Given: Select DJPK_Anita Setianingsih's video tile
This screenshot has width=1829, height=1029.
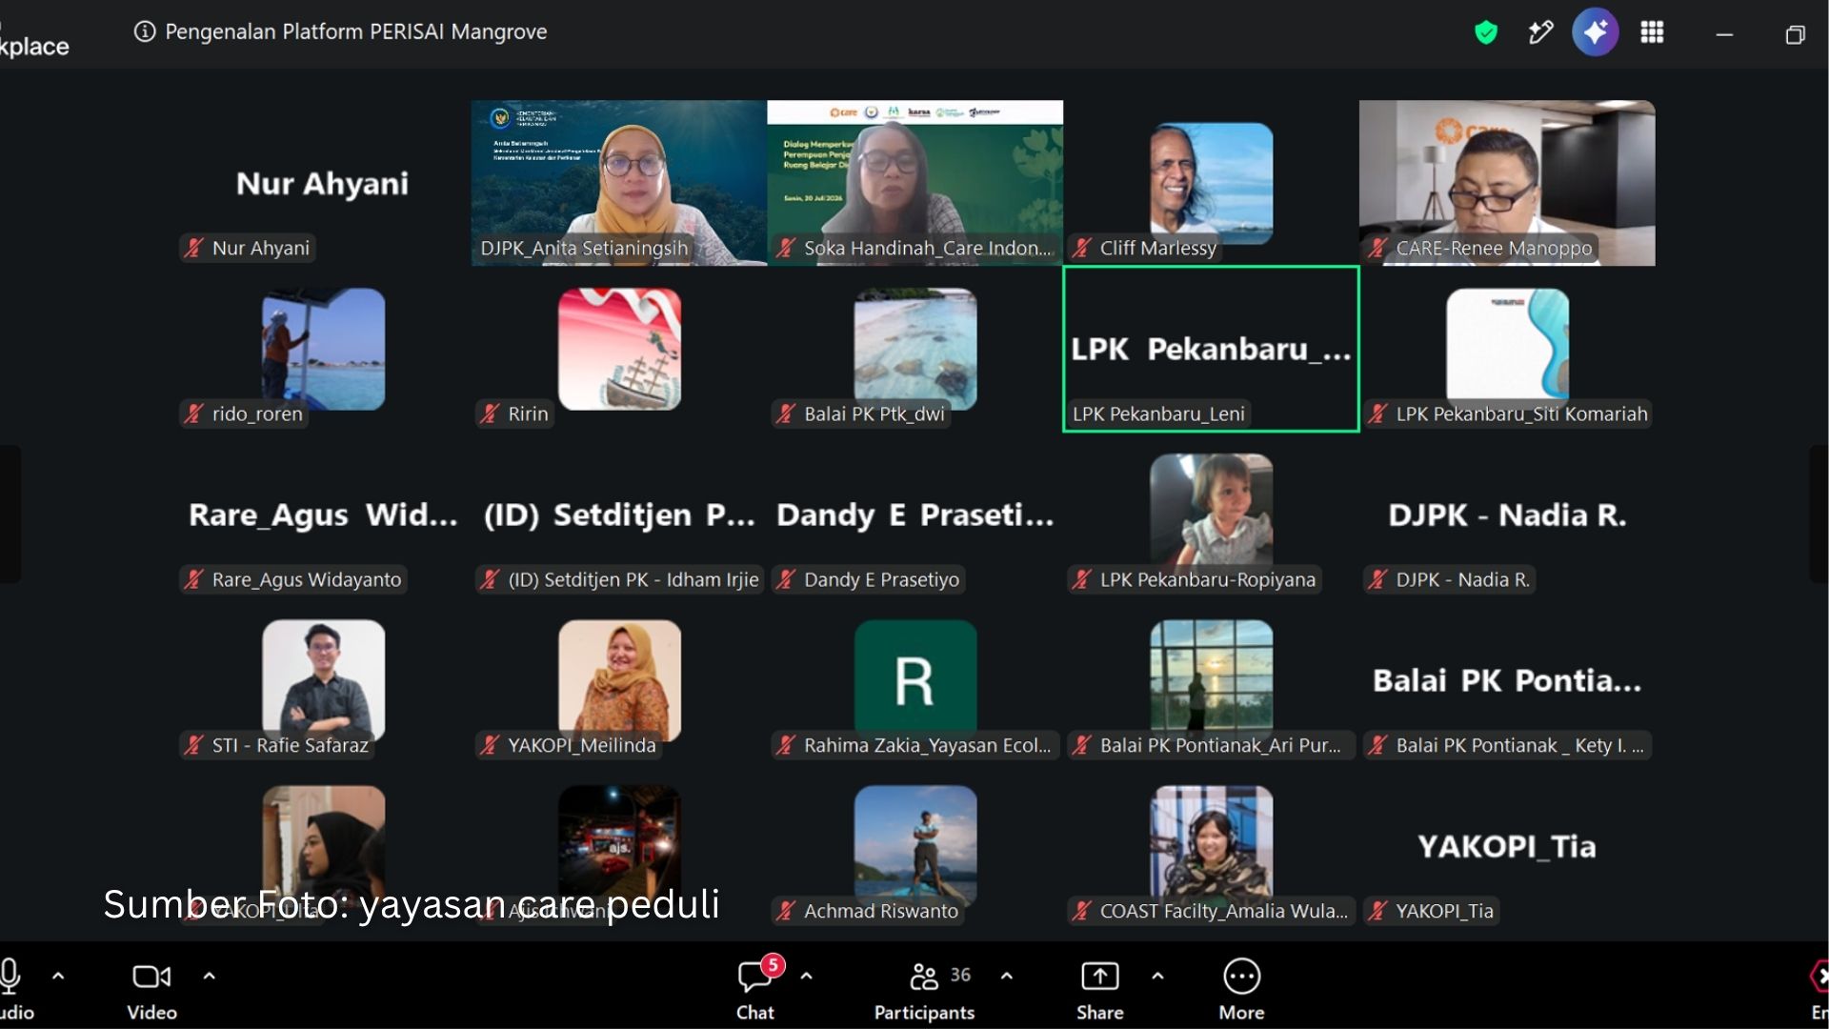Looking at the screenshot, I should tap(619, 183).
